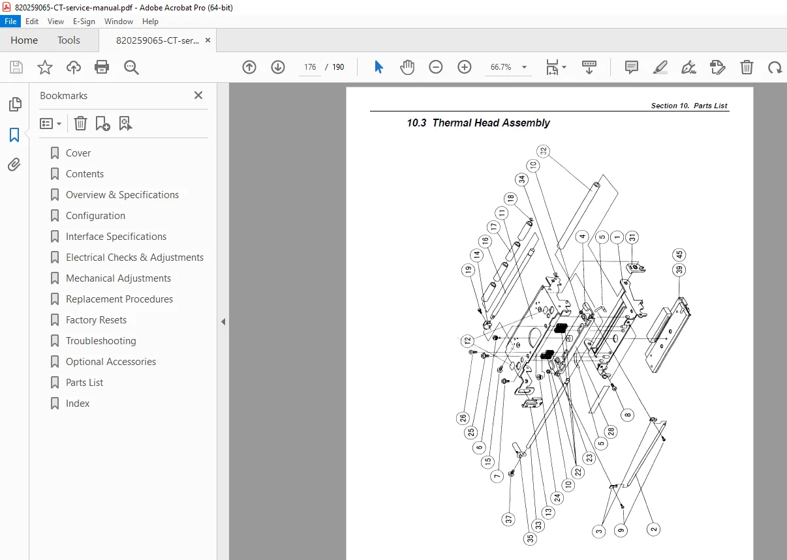
Task: Click the Zoom In plus icon
Action: tap(465, 67)
